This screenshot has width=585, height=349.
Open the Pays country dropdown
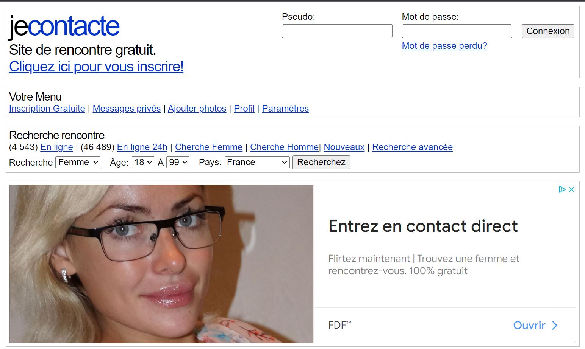click(257, 162)
